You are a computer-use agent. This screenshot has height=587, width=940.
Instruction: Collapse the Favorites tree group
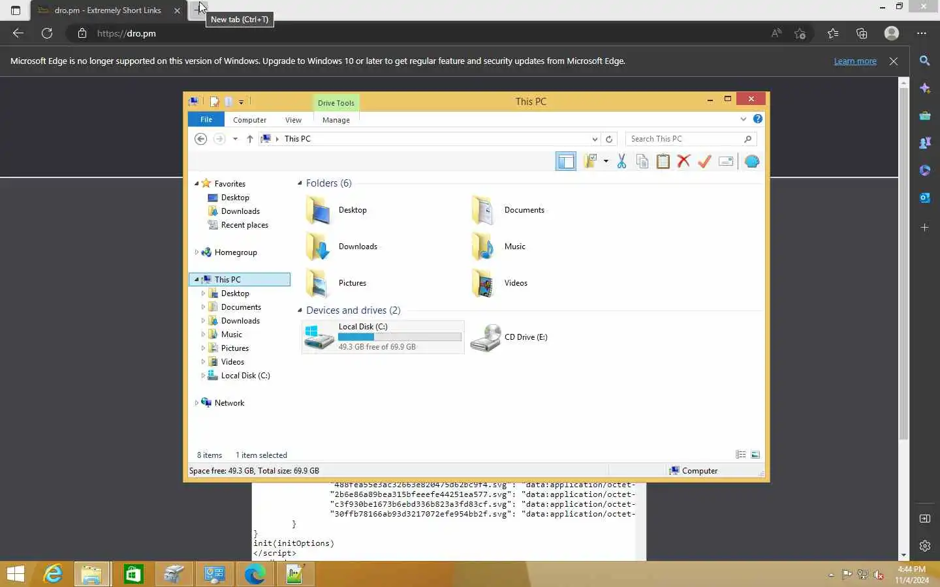(x=196, y=184)
